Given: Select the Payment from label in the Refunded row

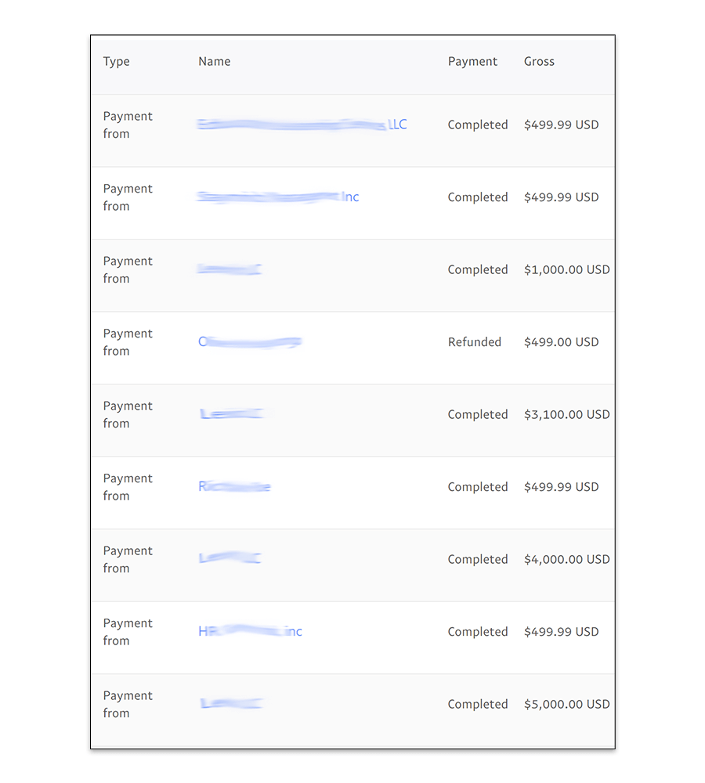Looking at the screenshot, I should click(128, 341).
